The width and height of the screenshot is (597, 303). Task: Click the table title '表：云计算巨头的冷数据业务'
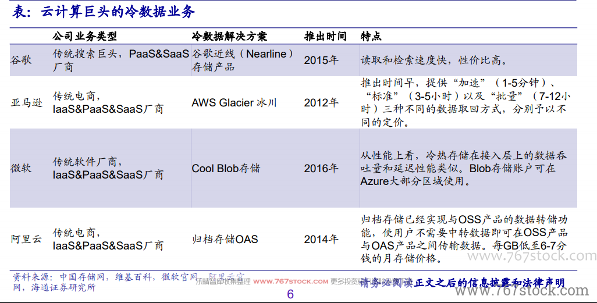coord(104,12)
